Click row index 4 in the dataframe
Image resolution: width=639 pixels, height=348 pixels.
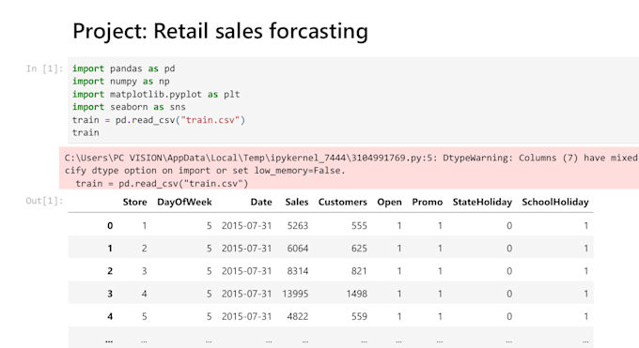pos(110,316)
